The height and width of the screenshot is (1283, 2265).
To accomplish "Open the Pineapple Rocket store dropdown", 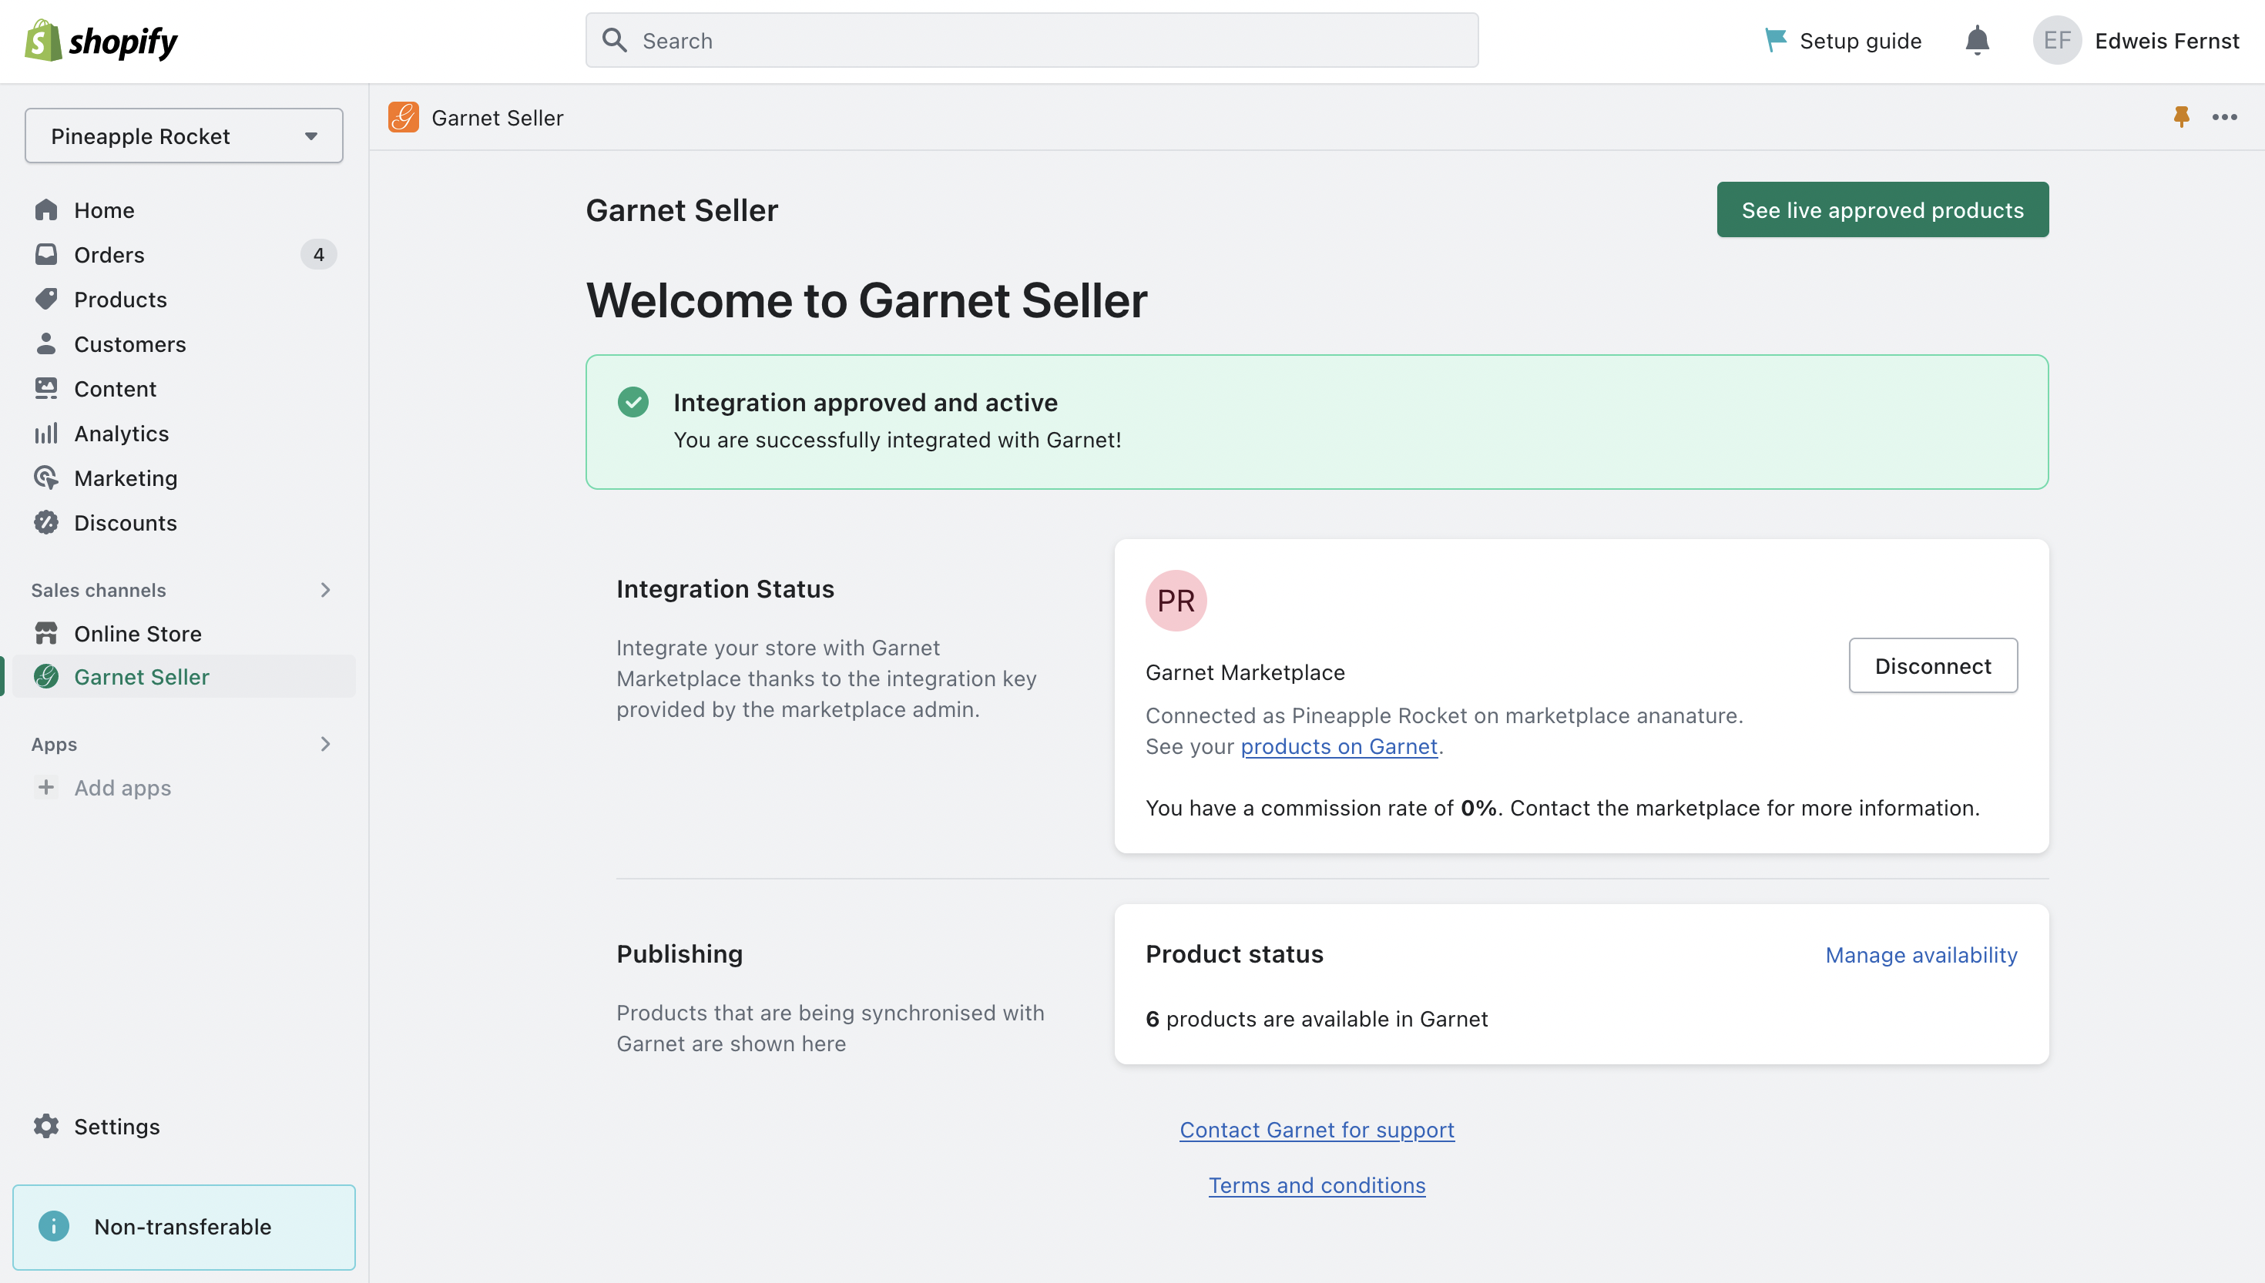I will [x=183, y=136].
